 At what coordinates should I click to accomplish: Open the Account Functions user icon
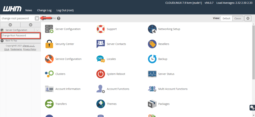[x=101, y=89]
